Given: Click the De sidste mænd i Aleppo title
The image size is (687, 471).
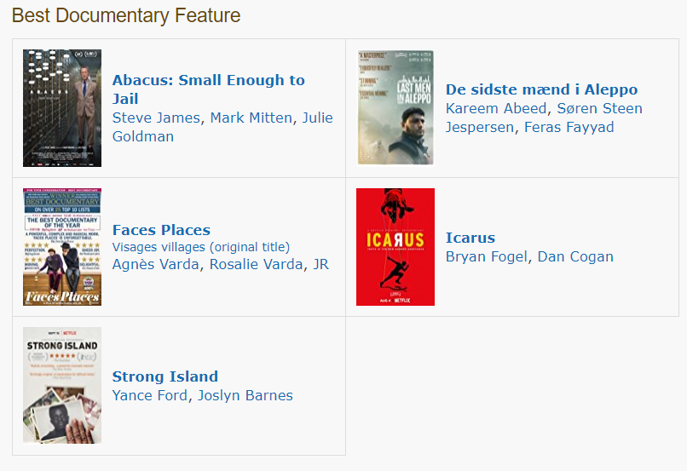Looking at the screenshot, I should pos(541,89).
